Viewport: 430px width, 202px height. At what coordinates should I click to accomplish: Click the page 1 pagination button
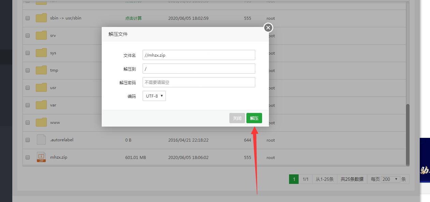[x=293, y=179]
